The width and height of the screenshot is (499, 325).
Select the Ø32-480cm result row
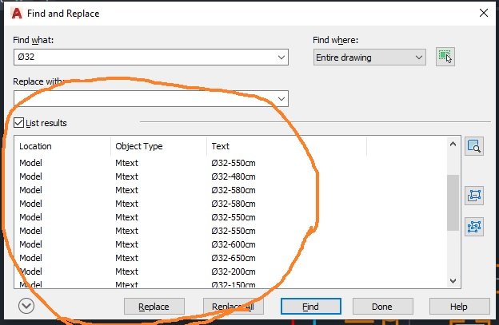click(x=233, y=176)
